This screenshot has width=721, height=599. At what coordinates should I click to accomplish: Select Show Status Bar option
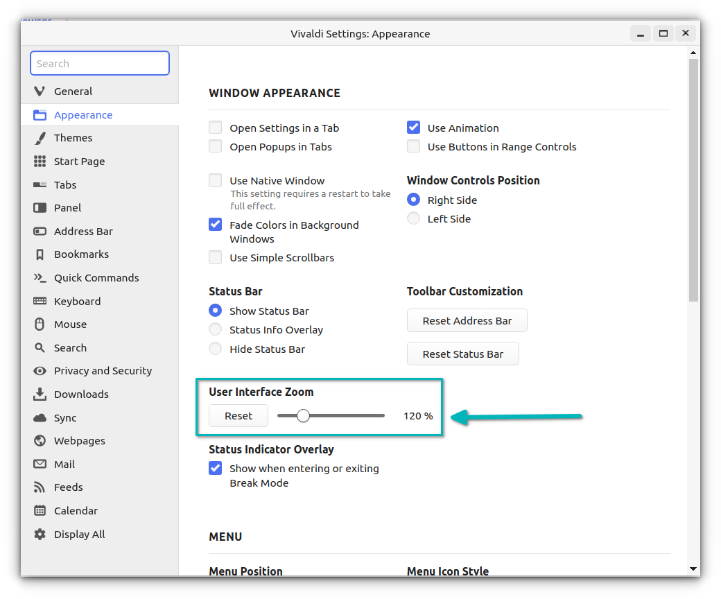point(215,311)
